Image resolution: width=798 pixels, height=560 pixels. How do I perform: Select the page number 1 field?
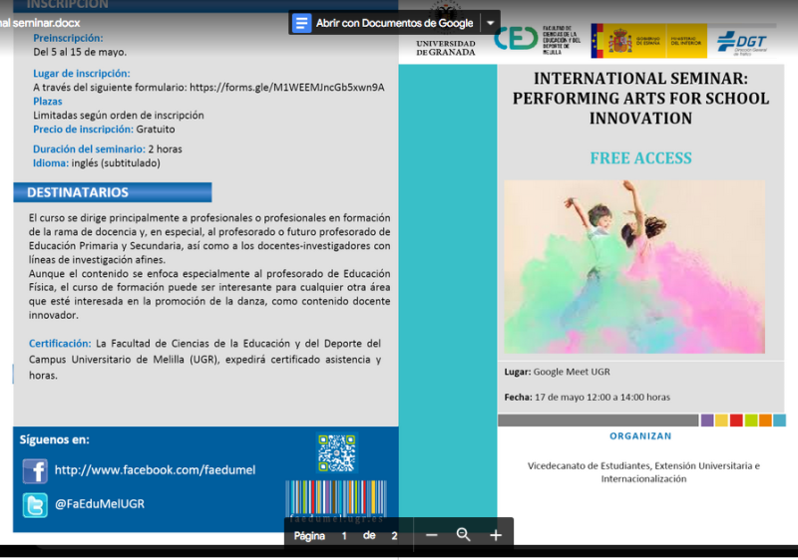[x=344, y=536]
